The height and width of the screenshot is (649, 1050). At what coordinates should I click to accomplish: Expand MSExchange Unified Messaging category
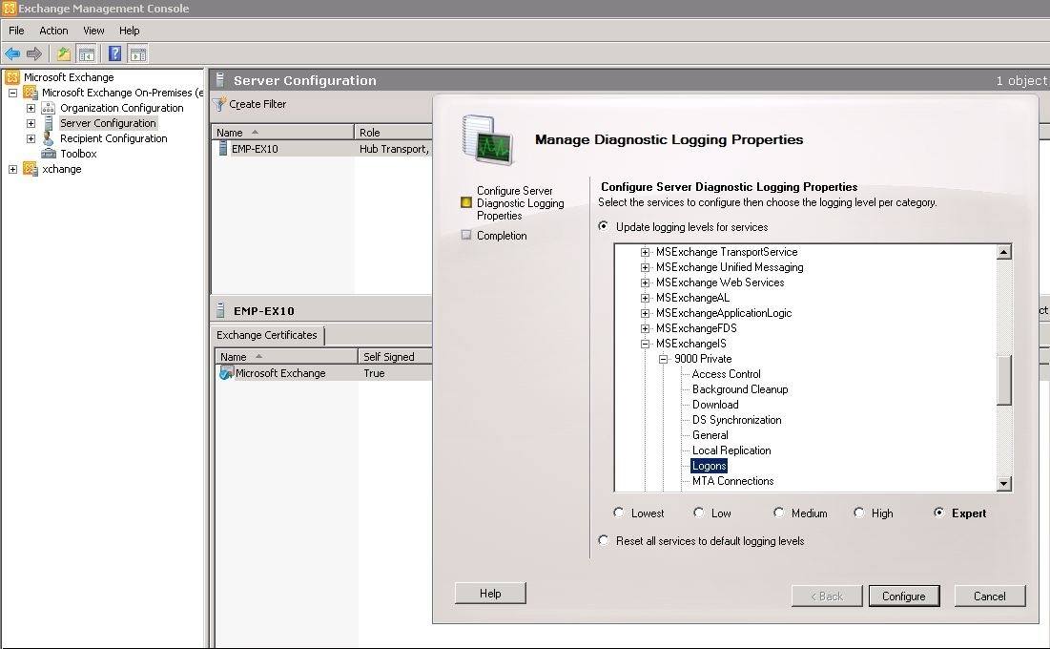click(645, 267)
